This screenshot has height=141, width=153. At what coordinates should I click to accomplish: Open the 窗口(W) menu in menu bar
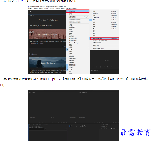pyautogui.click(x=69, y=9)
